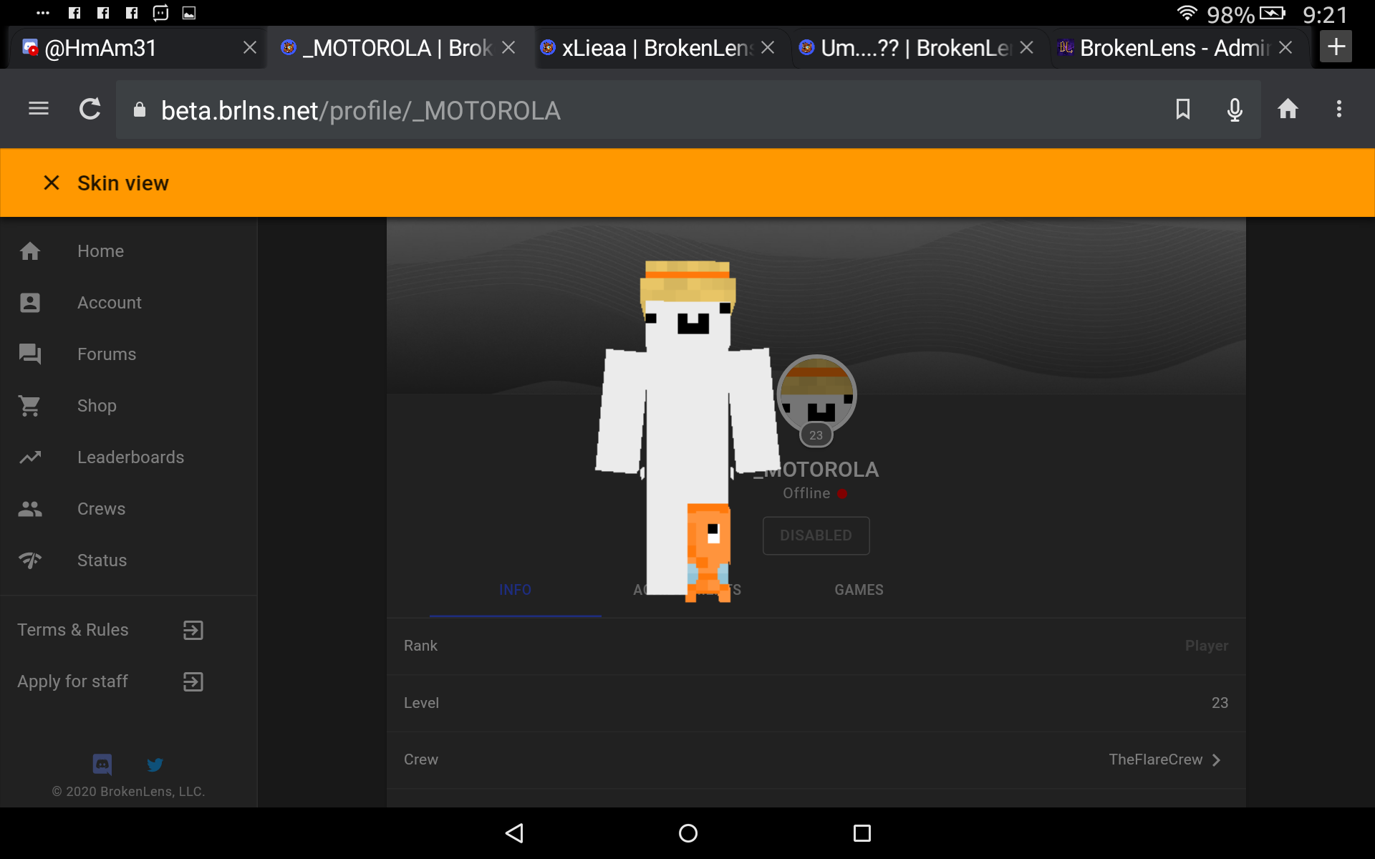1375x859 pixels.
Task: Open the Discord icon link
Action: (102, 765)
